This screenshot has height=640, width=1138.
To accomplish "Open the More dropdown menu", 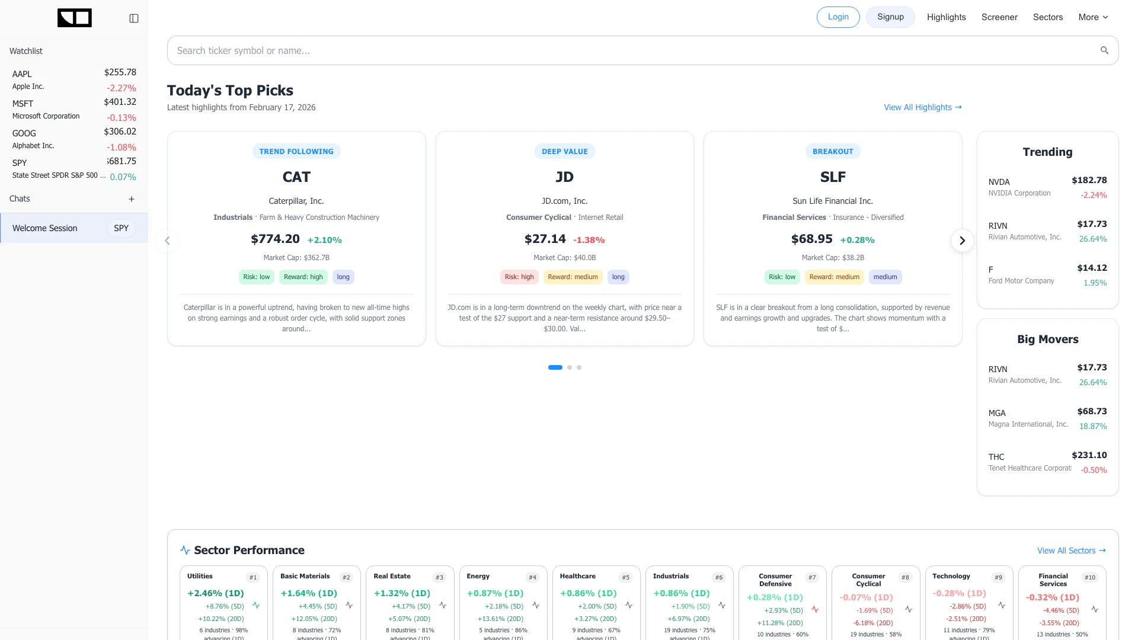I will pos(1093,17).
